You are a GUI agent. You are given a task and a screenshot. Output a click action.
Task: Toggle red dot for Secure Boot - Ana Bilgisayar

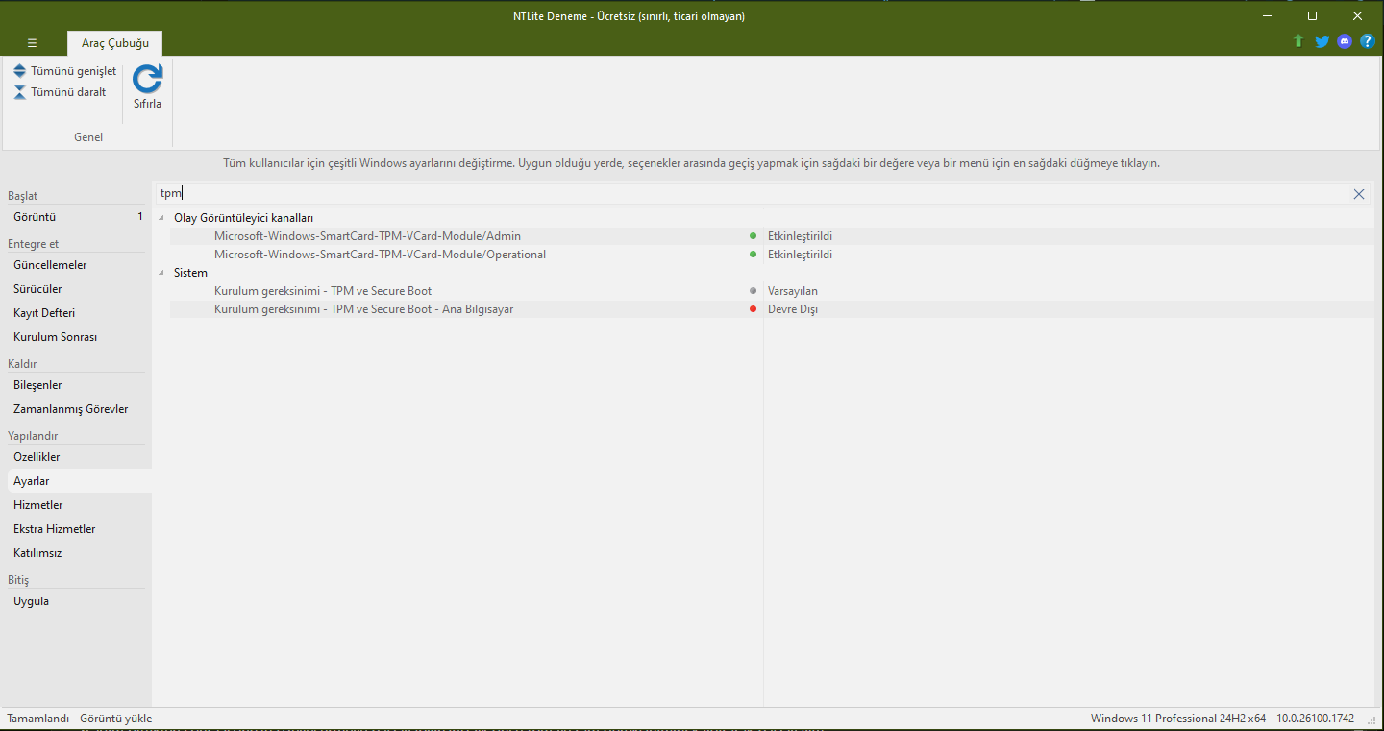753,309
